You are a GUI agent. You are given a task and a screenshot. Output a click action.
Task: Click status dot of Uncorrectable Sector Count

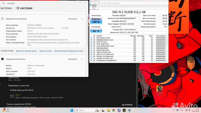[91, 46]
